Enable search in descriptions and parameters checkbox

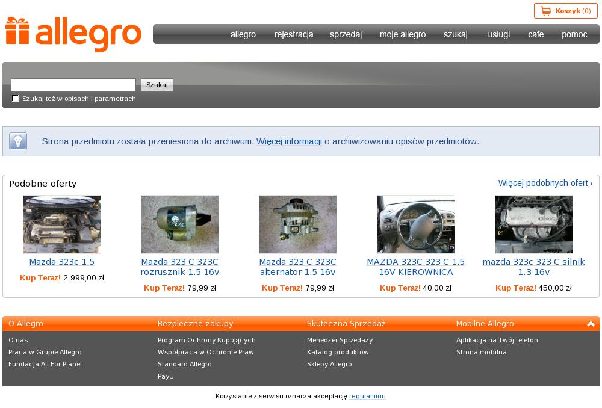pyautogui.click(x=16, y=99)
